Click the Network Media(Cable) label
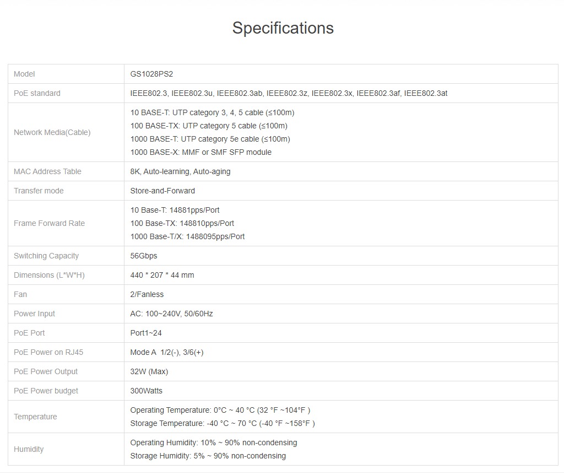564x475 pixels. 52,132
